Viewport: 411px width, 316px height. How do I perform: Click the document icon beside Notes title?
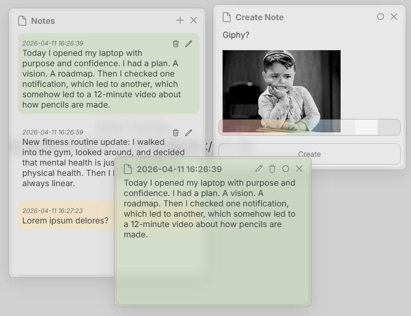22,21
